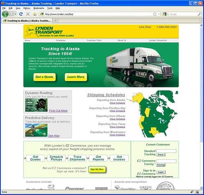This screenshot has height=195, width=204.
Task: Click the Dynamic Routing clock thumbnail
Action: [x=36, y=105]
